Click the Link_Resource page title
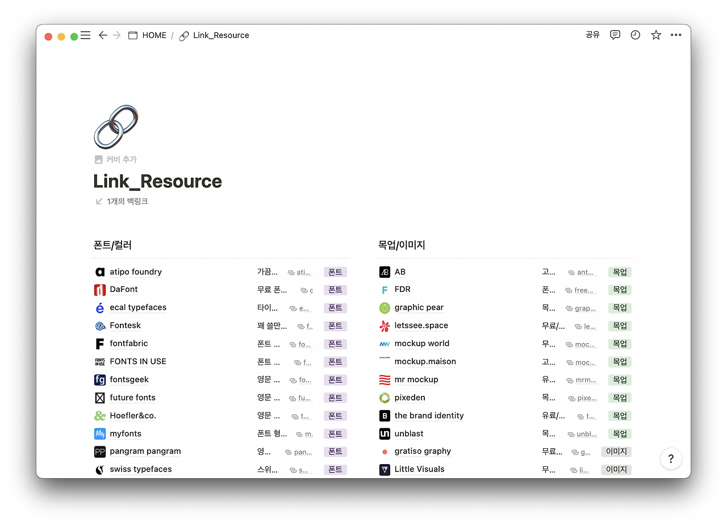Viewport: 727px width, 526px height. pos(157,181)
